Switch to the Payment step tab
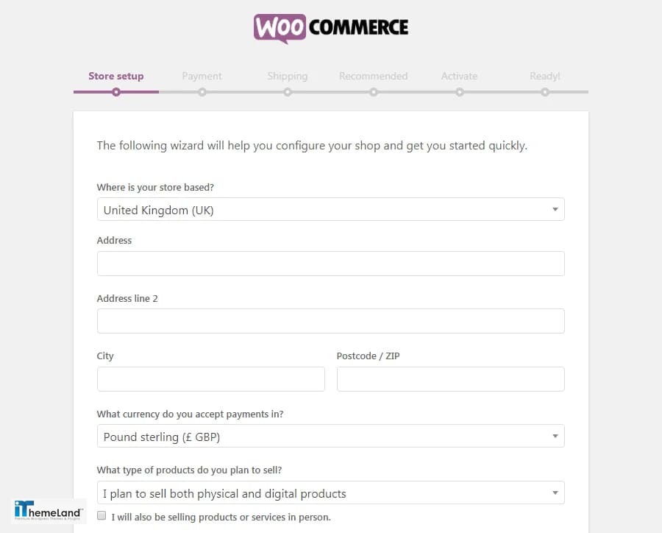 pyautogui.click(x=202, y=76)
